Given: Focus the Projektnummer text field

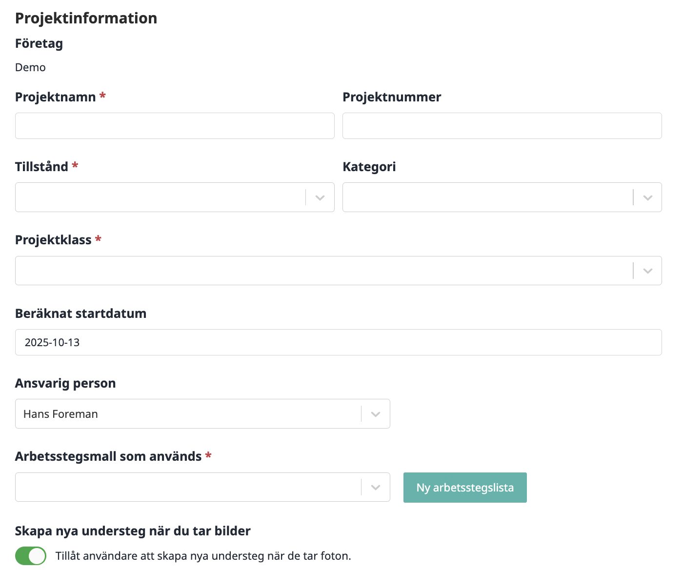Looking at the screenshot, I should [x=502, y=126].
